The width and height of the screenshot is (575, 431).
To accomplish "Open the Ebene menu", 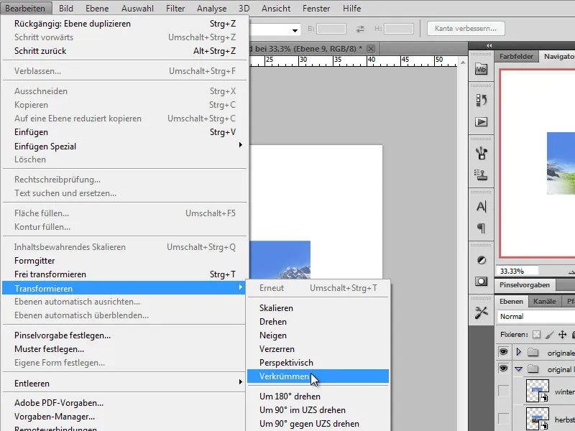I will pyautogui.click(x=97, y=8).
